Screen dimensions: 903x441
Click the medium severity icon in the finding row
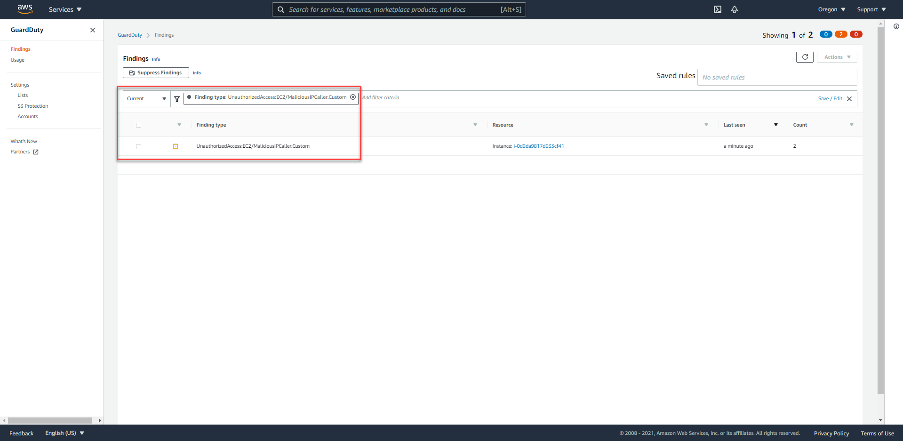pos(176,146)
